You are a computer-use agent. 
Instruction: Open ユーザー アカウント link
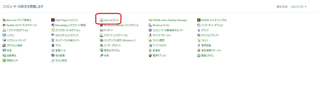point(110,45)
